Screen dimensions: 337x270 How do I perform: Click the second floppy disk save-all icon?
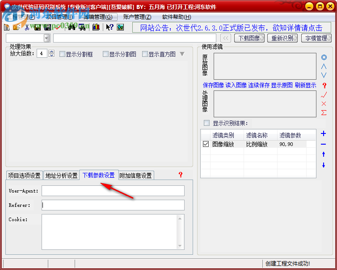click(47, 27)
